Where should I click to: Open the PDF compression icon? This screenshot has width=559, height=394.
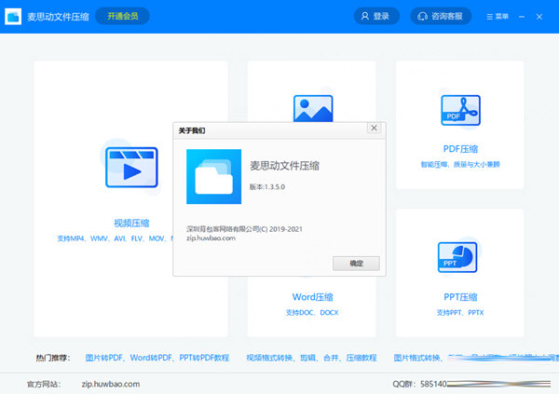click(x=458, y=112)
